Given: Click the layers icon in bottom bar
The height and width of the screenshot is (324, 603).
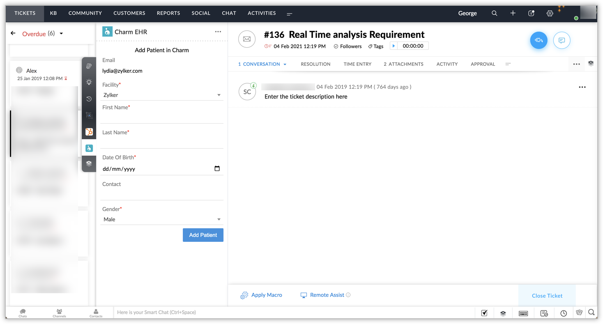Looking at the screenshot, I should point(503,313).
